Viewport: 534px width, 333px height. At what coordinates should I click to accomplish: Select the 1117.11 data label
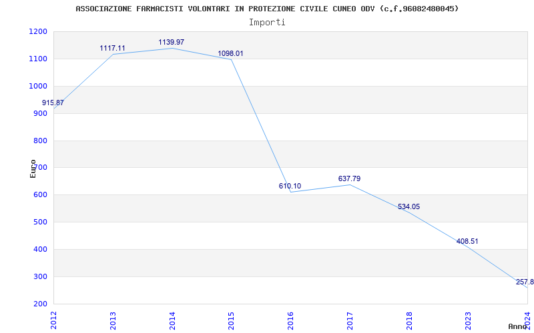[112, 48]
